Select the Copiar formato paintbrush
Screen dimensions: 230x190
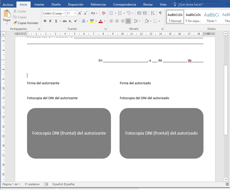coord(26,23)
